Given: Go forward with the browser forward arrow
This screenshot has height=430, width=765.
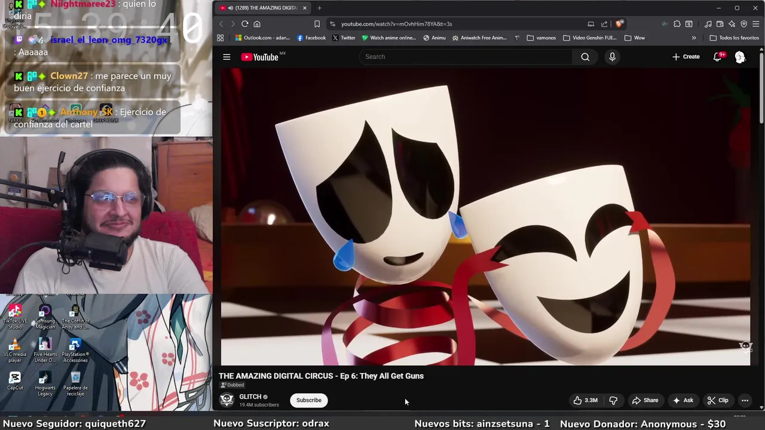Looking at the screenshot, I should pos(232,24).
